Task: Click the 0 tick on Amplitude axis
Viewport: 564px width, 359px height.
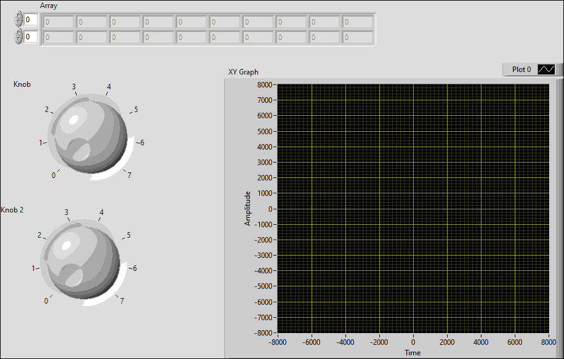Action: [x=270, y=209]
